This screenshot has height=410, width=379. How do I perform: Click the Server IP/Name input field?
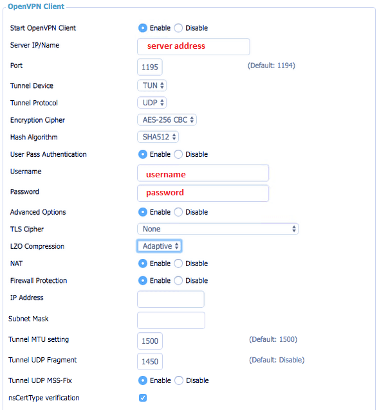(x=194, y=46)
